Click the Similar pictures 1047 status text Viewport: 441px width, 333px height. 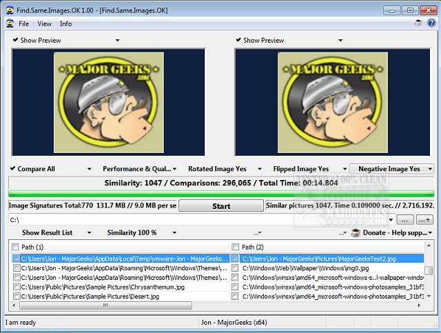click(x=349, y=205)
